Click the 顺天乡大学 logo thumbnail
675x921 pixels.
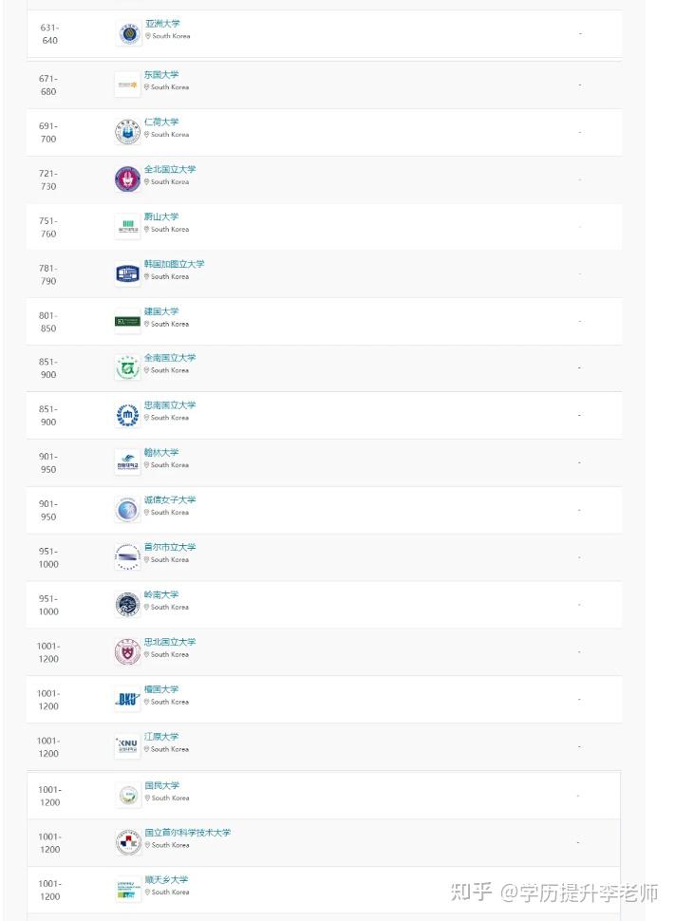[127, 890]
